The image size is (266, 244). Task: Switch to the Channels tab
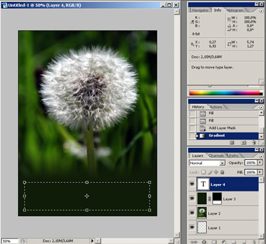coord(216,156)
